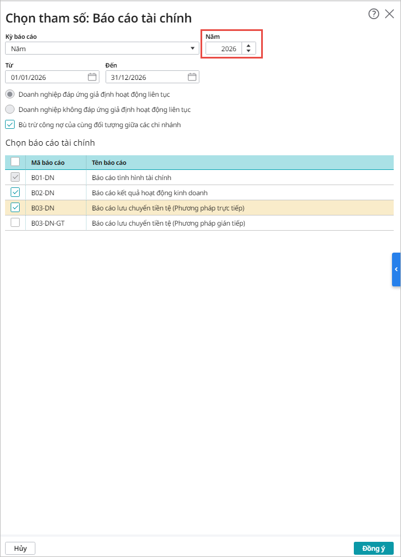Increase the Năm year value
Screen dimensions: 401x557
(249, 46)
